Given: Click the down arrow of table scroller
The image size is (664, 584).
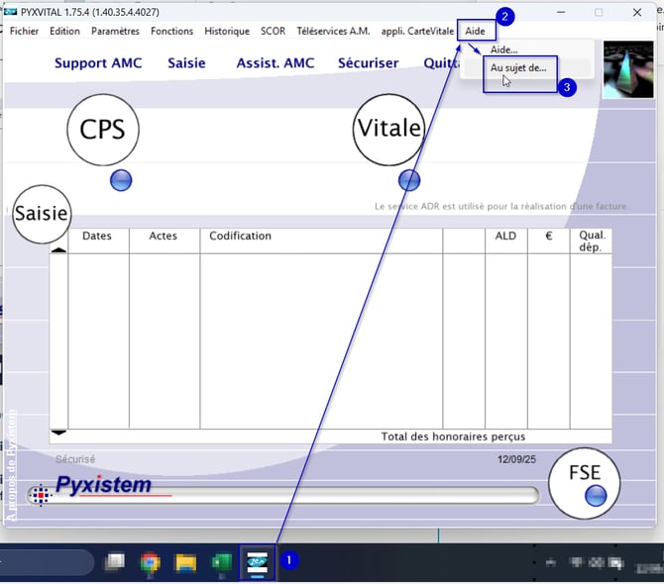Looking at the screenshot, I should click(x=58, y=433).
